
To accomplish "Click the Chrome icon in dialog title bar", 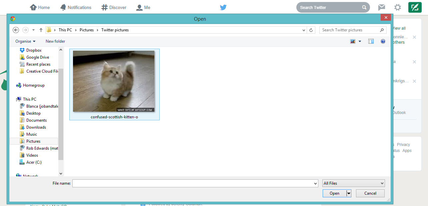I will tap(13, 19).
